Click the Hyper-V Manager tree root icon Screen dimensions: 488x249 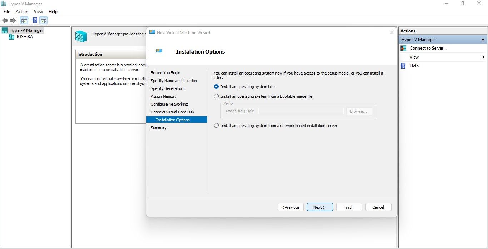tap(5, 30)
